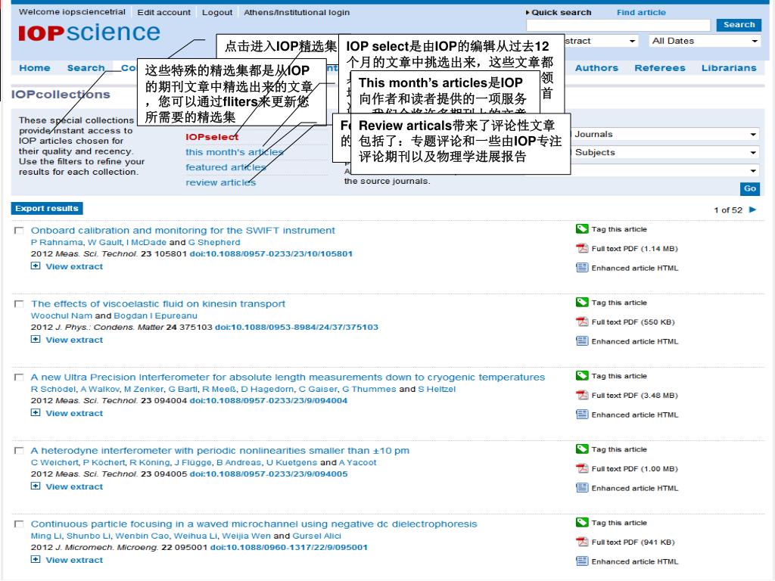Open PDF icon for kinesin transport article

point(582,322)
